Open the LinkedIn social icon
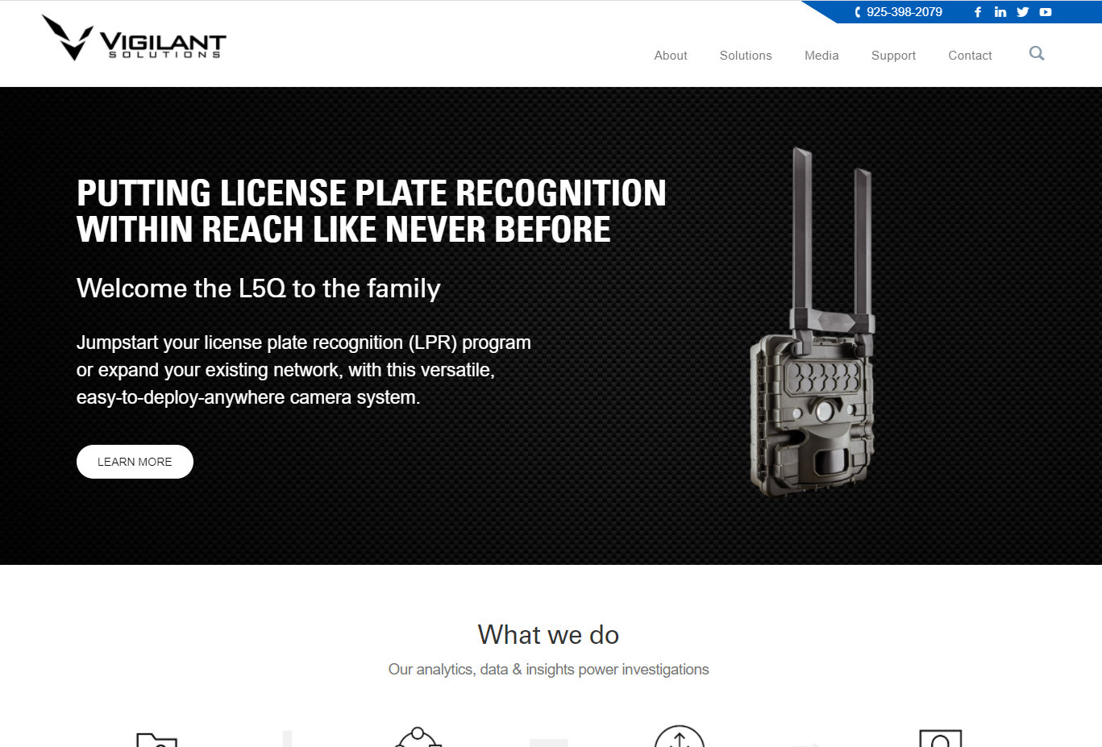This screenshot has width=1102, height=747. click(x=1000, y=12)
